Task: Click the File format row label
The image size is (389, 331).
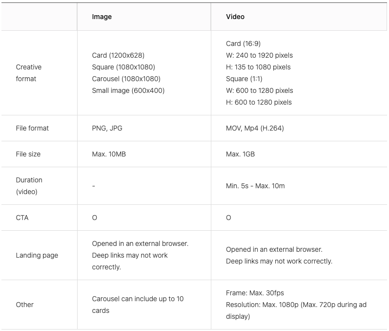Action: coord(32,128)
